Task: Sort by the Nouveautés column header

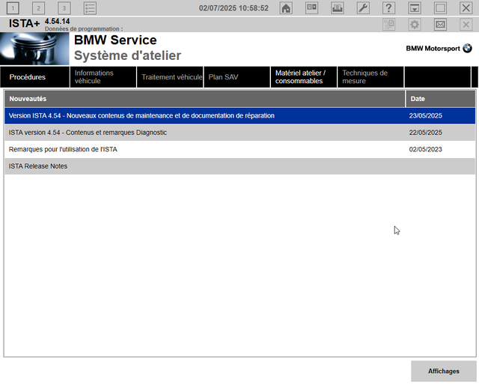Action: (x=204, y=99)
